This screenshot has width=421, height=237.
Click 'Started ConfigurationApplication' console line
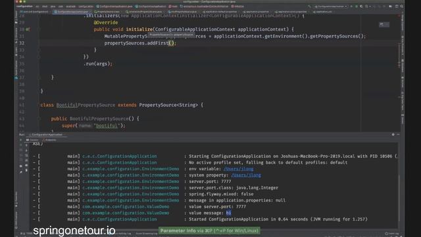tap(278, 219)
